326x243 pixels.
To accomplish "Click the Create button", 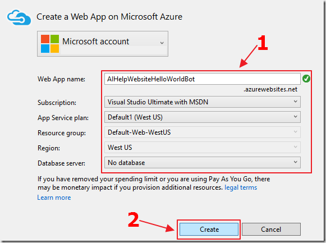I will [x=209, y=230].
